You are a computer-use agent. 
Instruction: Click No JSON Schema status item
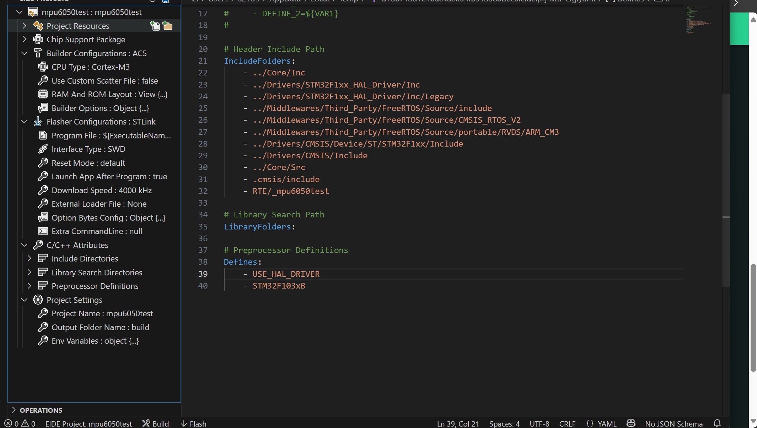coord(674,423)
